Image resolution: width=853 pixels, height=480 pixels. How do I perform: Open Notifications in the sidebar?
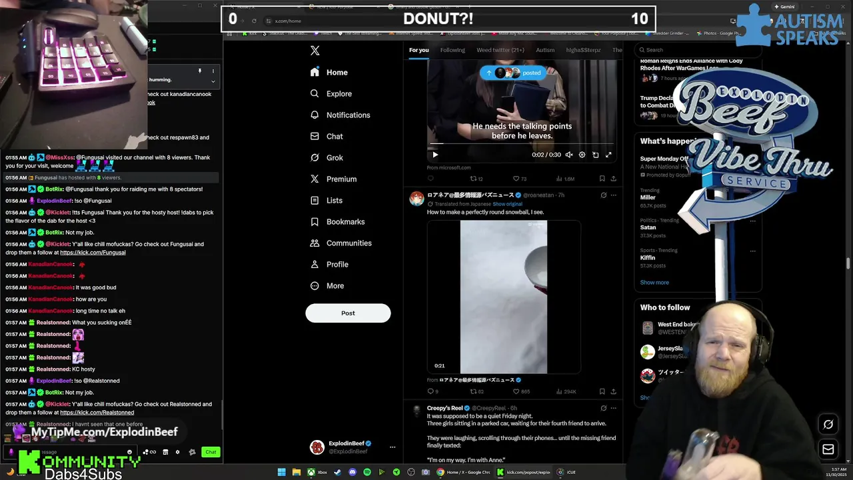click(x=340, y=115)
